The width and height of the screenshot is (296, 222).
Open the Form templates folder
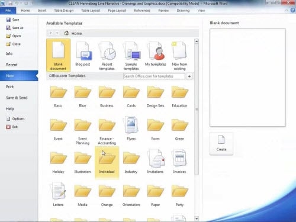pos(155,129)
